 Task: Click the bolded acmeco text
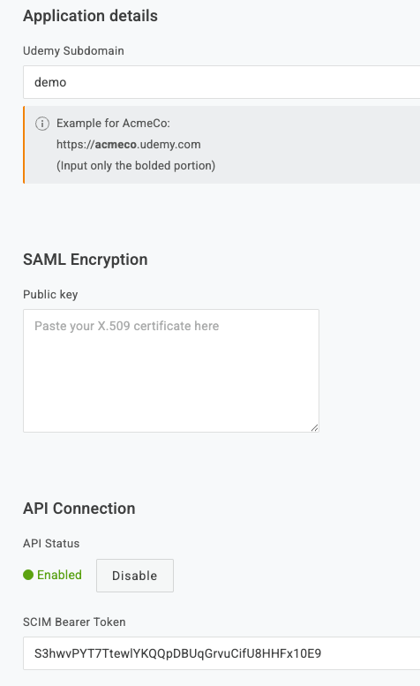click(x=116, y=145)
